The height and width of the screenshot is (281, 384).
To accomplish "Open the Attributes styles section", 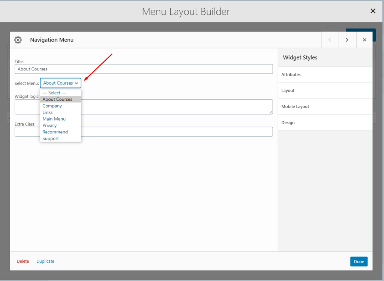I will 291,75.
